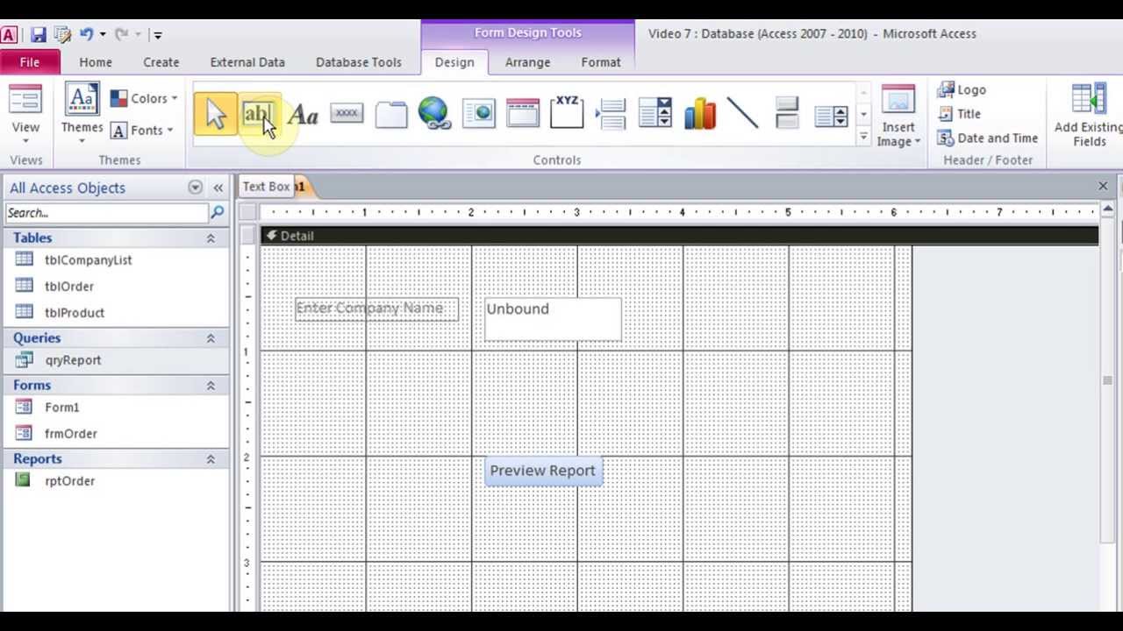Select the Label (Aa) control
Image resolution: width=1123 pixels, height=631 pixels.
point(303,114)
